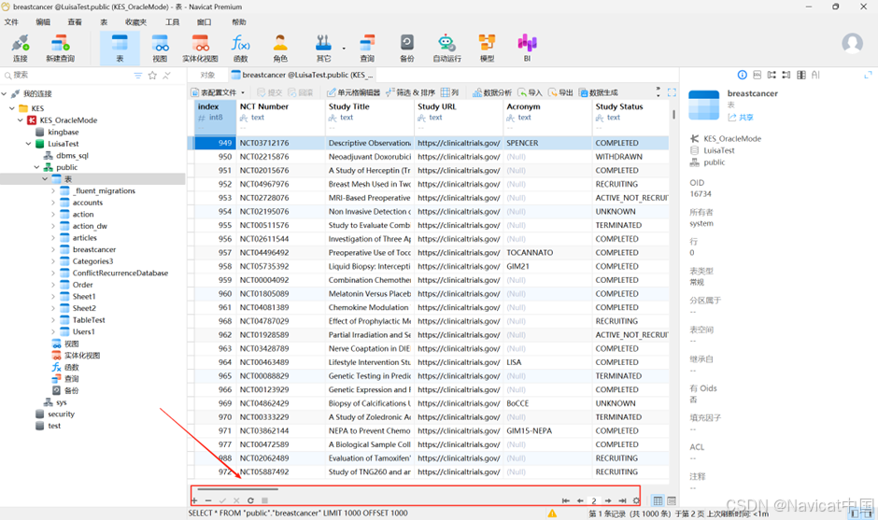Open the pagination settings gear
This screenshot has height=520, width=878.
pos(636,500)
